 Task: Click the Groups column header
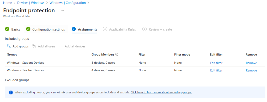point(12,55)
